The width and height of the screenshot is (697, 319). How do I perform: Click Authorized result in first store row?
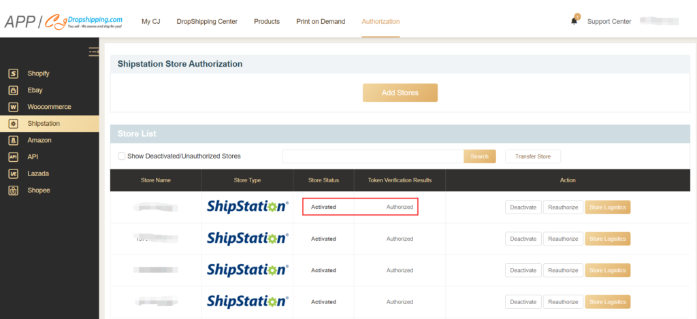pos(400,207)
